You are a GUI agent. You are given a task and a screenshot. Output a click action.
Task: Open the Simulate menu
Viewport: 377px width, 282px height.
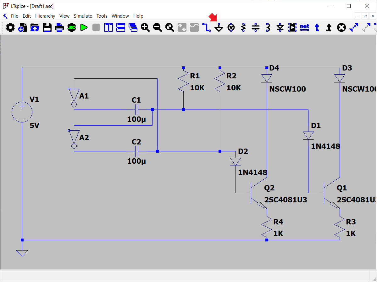click(83, 16)
